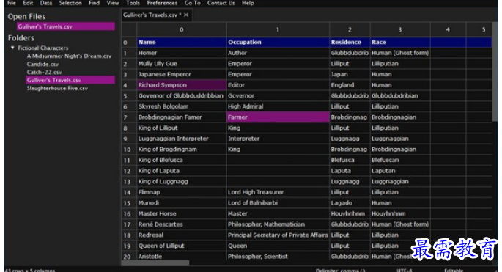
Task: Select the King of Blefusca cell
Action: (x=182, y=160)
